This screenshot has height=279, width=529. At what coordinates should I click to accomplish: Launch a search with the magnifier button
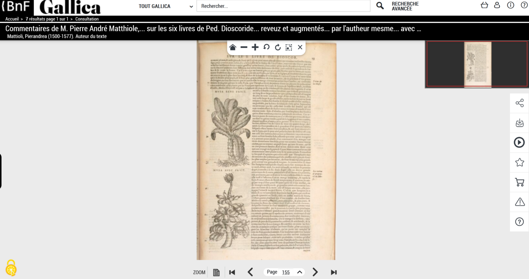[x=380, y=6]
